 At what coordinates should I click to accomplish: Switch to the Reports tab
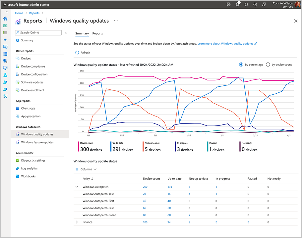point(97,33)
